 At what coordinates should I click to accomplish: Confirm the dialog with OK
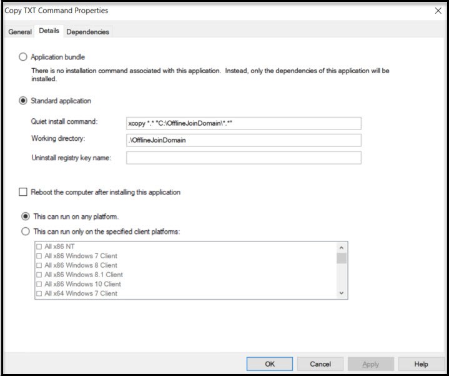click(269, 364)
